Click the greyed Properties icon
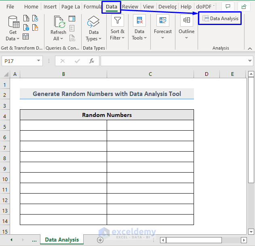Viewport: 255px width, 246px height. [x=72, y=28]
